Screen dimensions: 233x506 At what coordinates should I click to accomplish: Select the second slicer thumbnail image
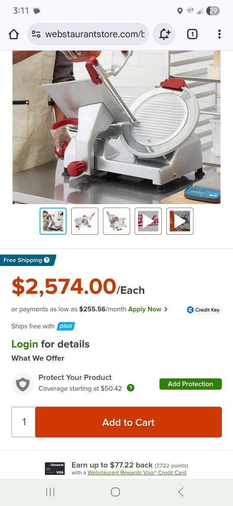85,221
